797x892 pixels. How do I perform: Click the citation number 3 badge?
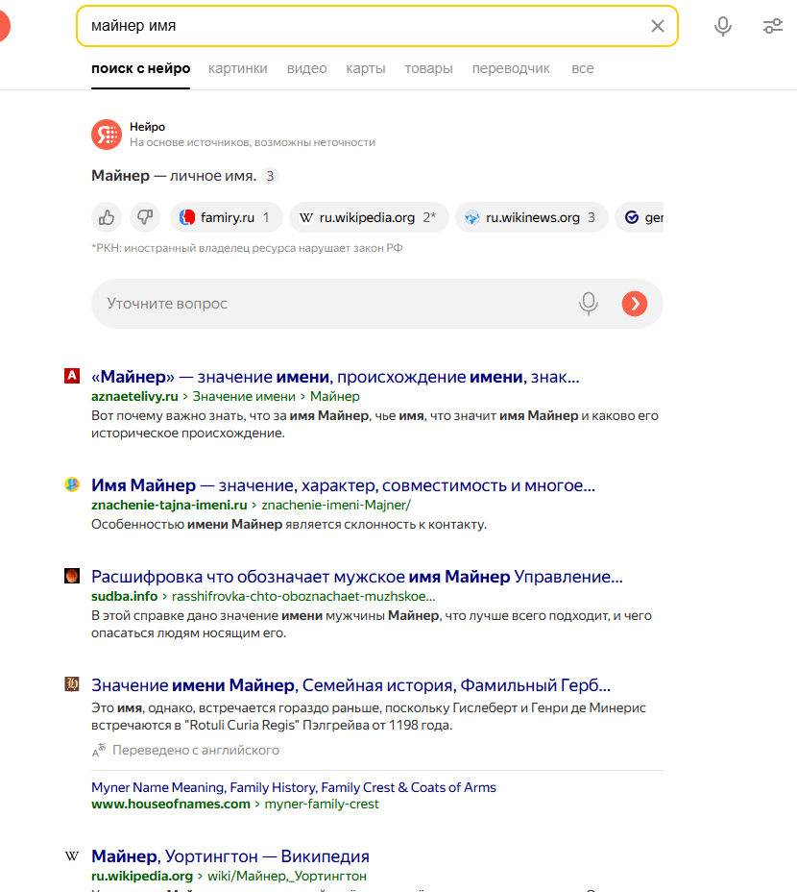tap(270, 176)
